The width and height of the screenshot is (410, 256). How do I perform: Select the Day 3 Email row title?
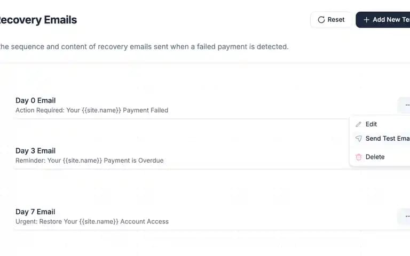click(36, 151)
